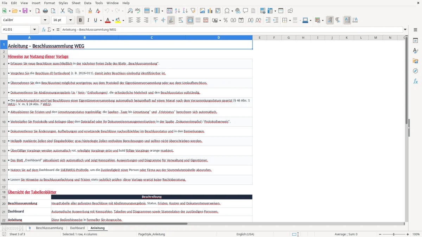
Task: Click the formula input line
Action: pos(231,30)
